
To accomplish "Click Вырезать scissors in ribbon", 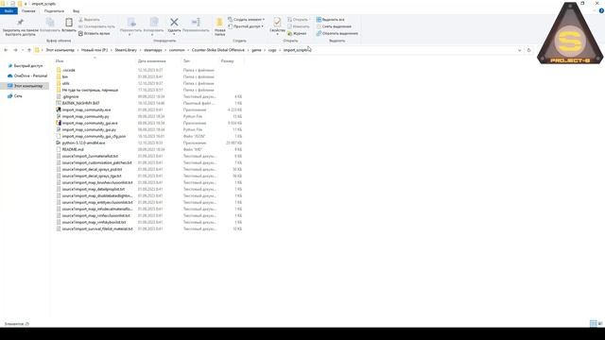I will coord(90,20).
